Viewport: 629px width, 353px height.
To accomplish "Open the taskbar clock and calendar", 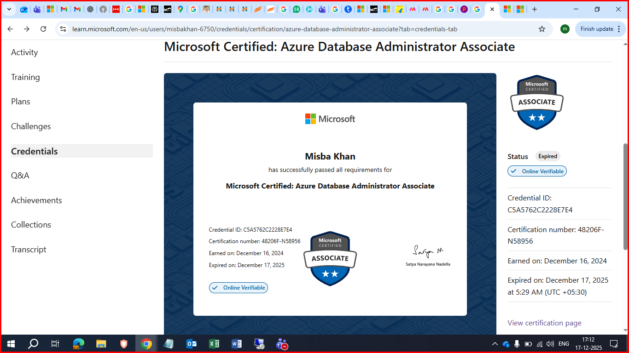I will pyautogui.click(x=588, y=344).
